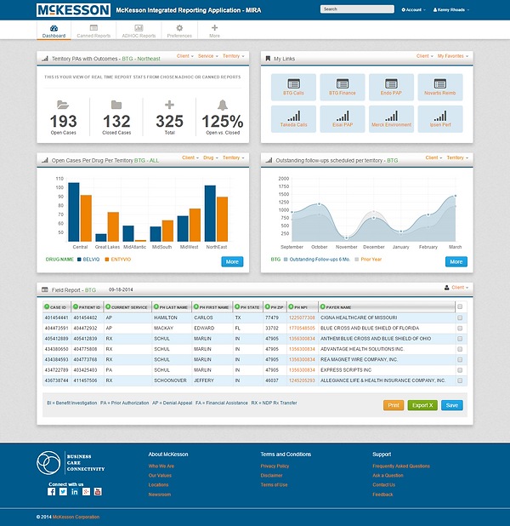Click the McKesson logo in header
The height and width of the screenshot is (526, 510).
pyautogui.click(x=73, y=10)
